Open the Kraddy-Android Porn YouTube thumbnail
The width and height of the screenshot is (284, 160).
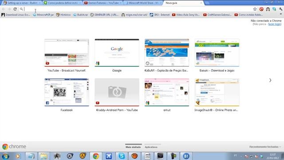coord(117,92)
